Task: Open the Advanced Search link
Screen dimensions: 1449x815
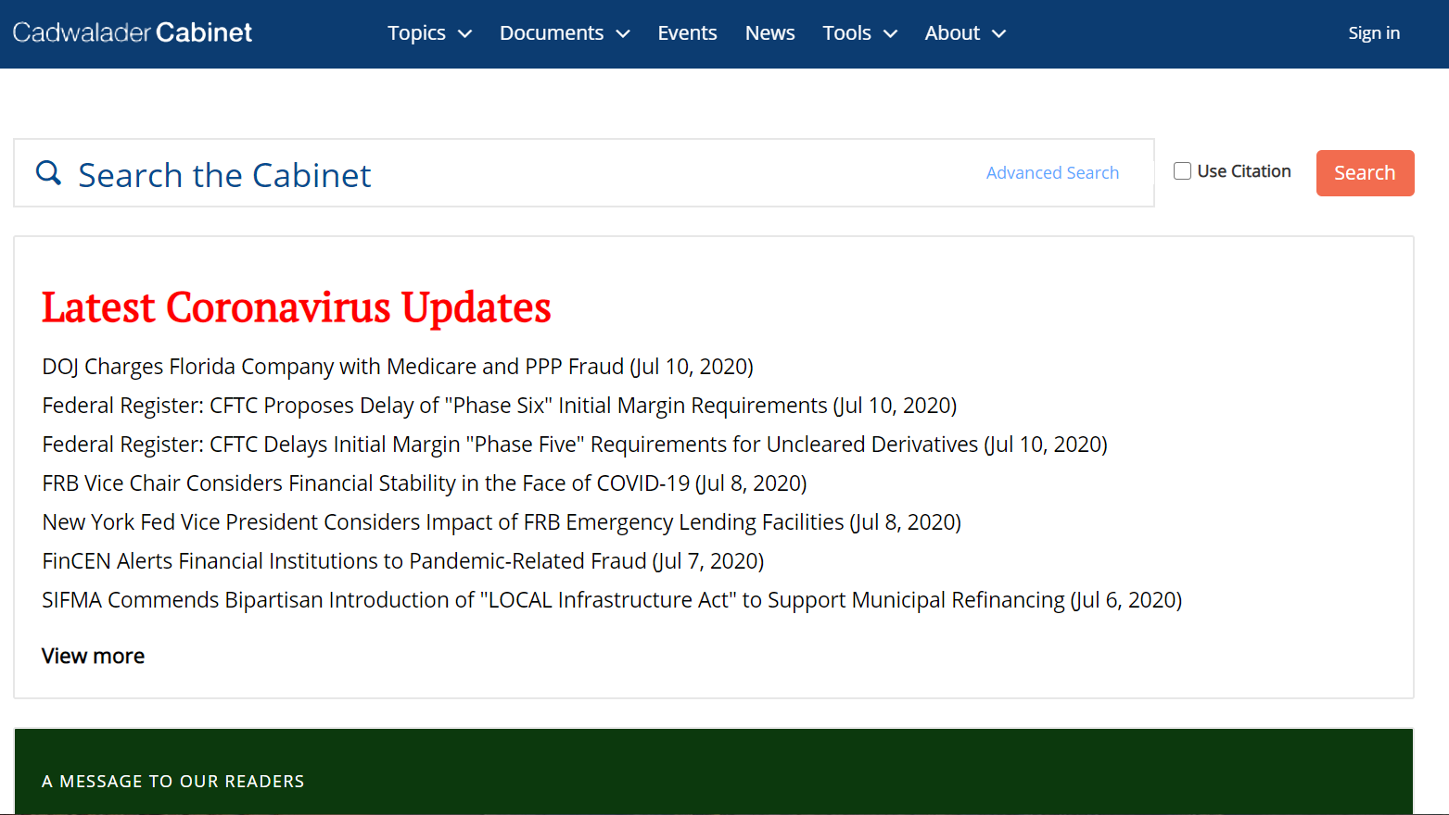Action: 1052,173
